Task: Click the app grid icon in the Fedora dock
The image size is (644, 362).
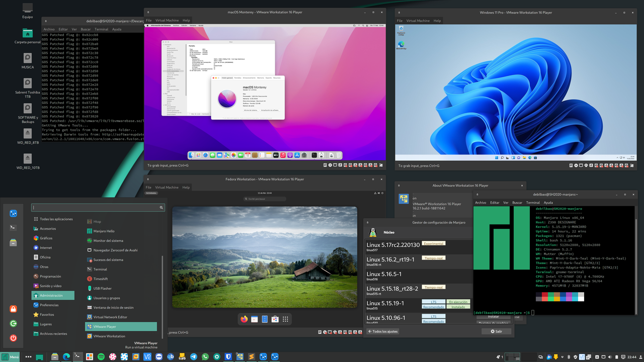Action: tap(285, 319)
